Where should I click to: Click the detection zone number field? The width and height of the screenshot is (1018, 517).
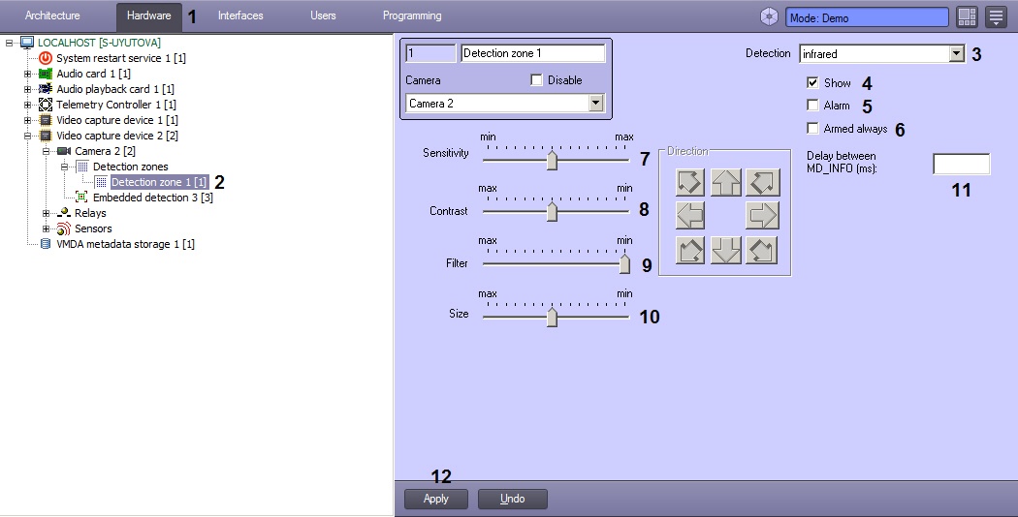[430, 53]
